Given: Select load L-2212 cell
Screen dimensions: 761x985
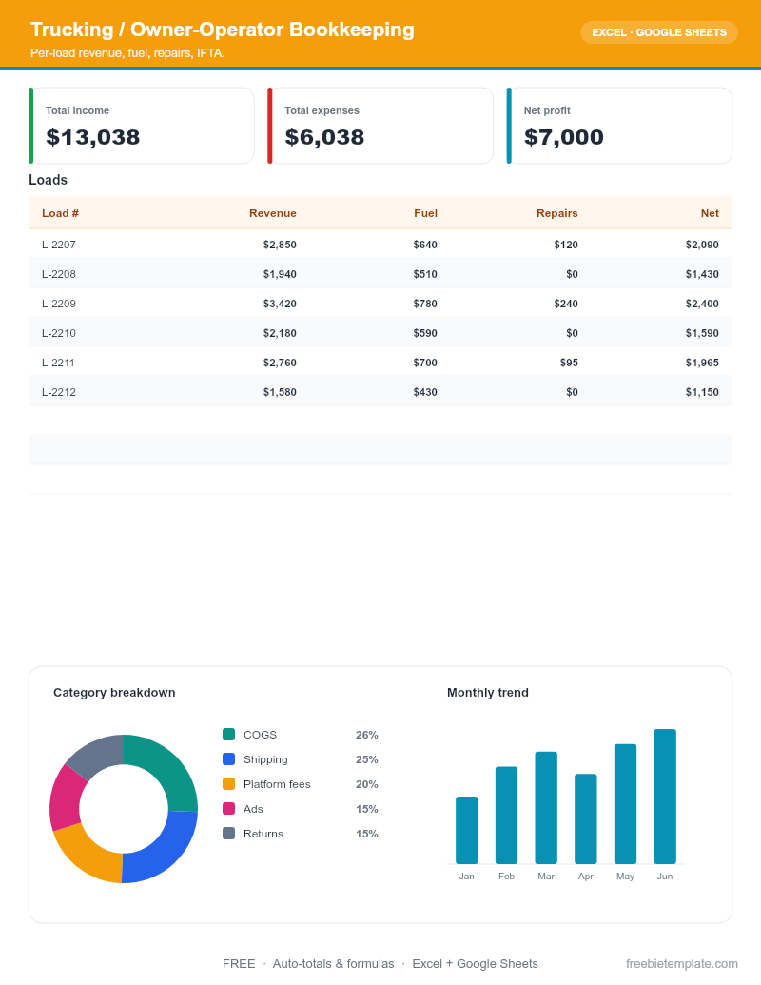Looking at the screenshot, I should tap(59, 393).
